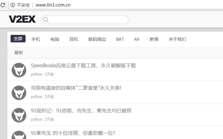Screen dimensions: 223x139
Task: Click python author under 二更食堂 post
Action: (x=37, y=97)
